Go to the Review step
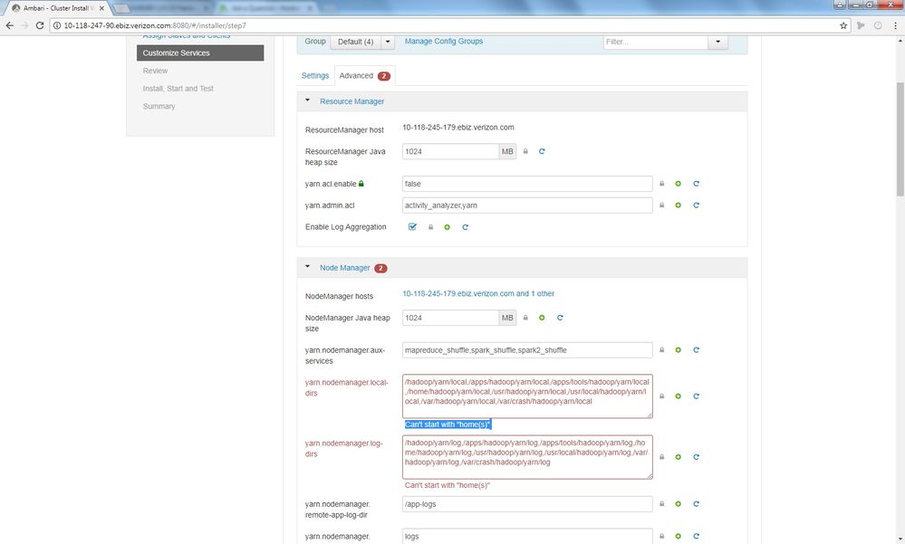Viewport: 905px width, 544px height. tap(155, 71)
